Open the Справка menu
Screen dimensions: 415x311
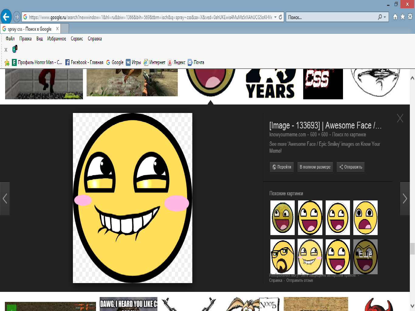click(95, 39)
